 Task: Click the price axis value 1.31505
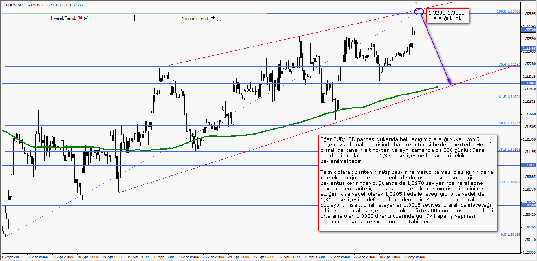(529, 127)
